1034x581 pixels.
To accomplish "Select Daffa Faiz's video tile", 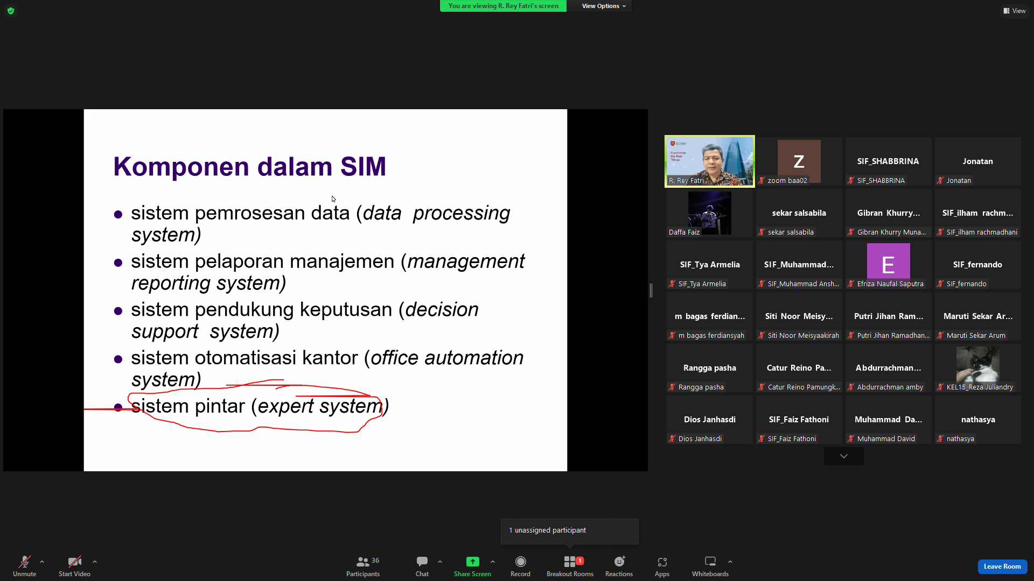I will tap(710, 212).
